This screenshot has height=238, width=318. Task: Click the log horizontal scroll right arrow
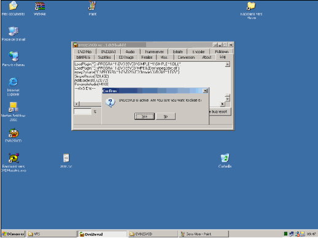point(222,104)
